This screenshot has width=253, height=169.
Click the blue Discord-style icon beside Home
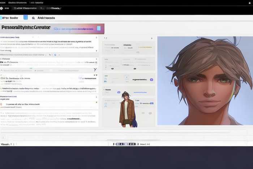[119, 92]
